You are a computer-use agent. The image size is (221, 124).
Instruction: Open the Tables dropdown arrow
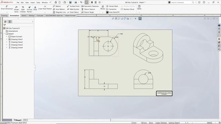139,12
